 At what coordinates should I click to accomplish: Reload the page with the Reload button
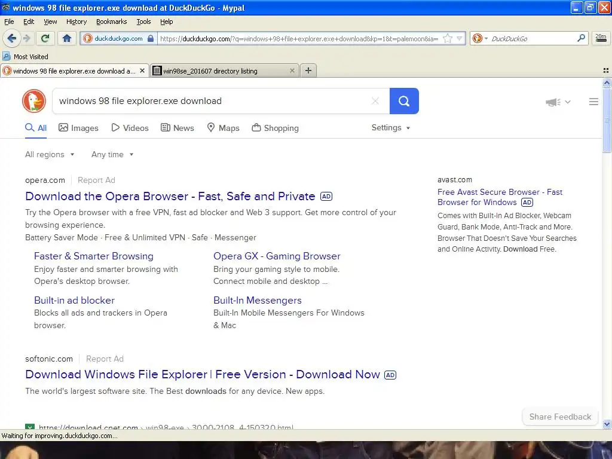point(45,38)
